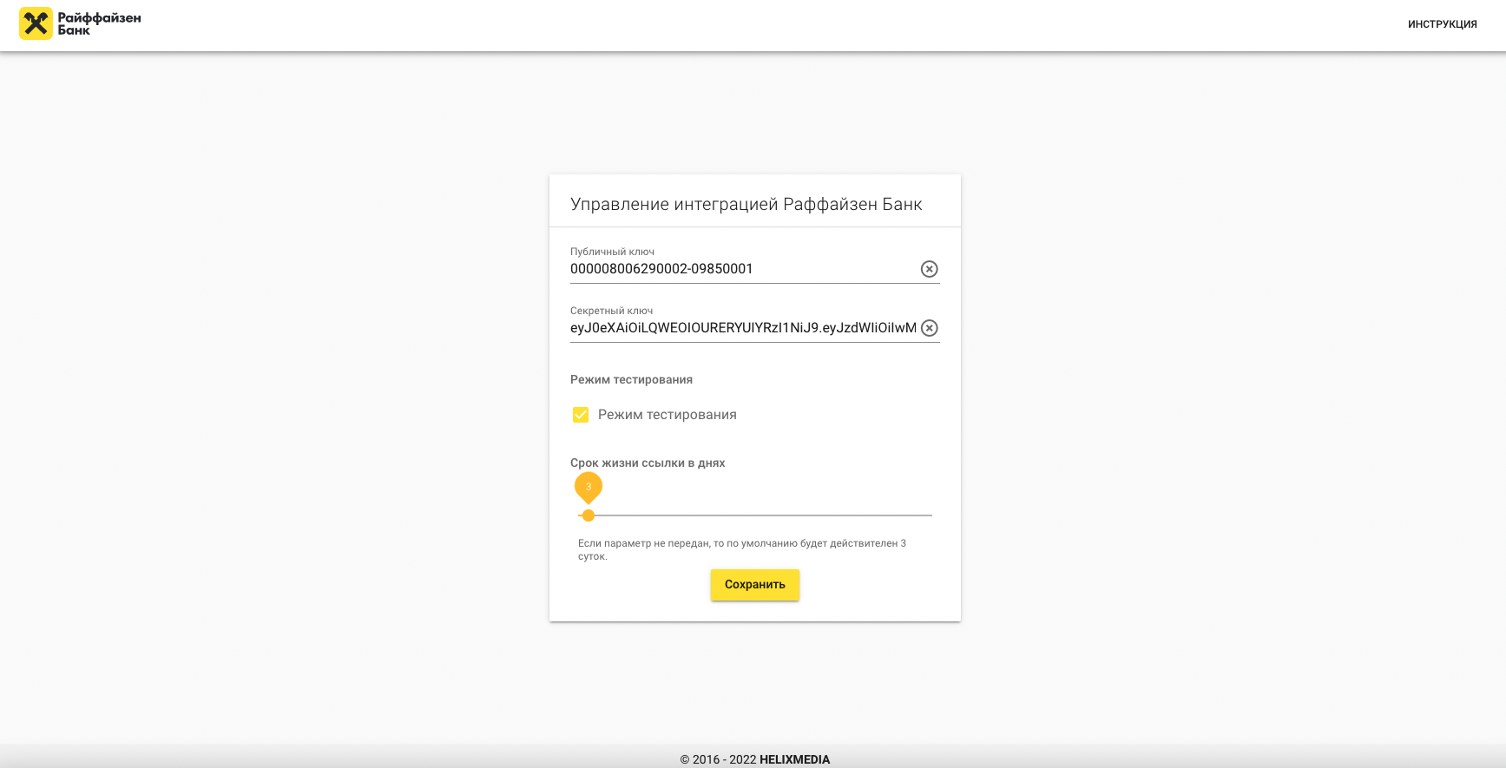The image size is (1506, 768).
Task: Focus the Публичный ключ input field
Action: [x=744, y=269]
